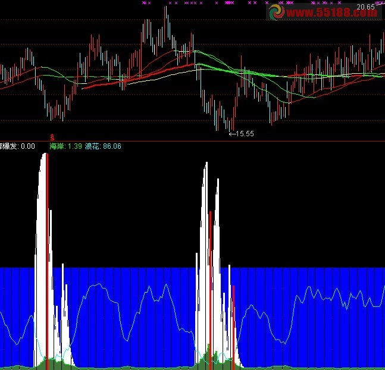The image size is (385, 370).
Task: Select the 浪花: 86.06 indicator label
Action: pyautogui.click(x=103, y=146)
